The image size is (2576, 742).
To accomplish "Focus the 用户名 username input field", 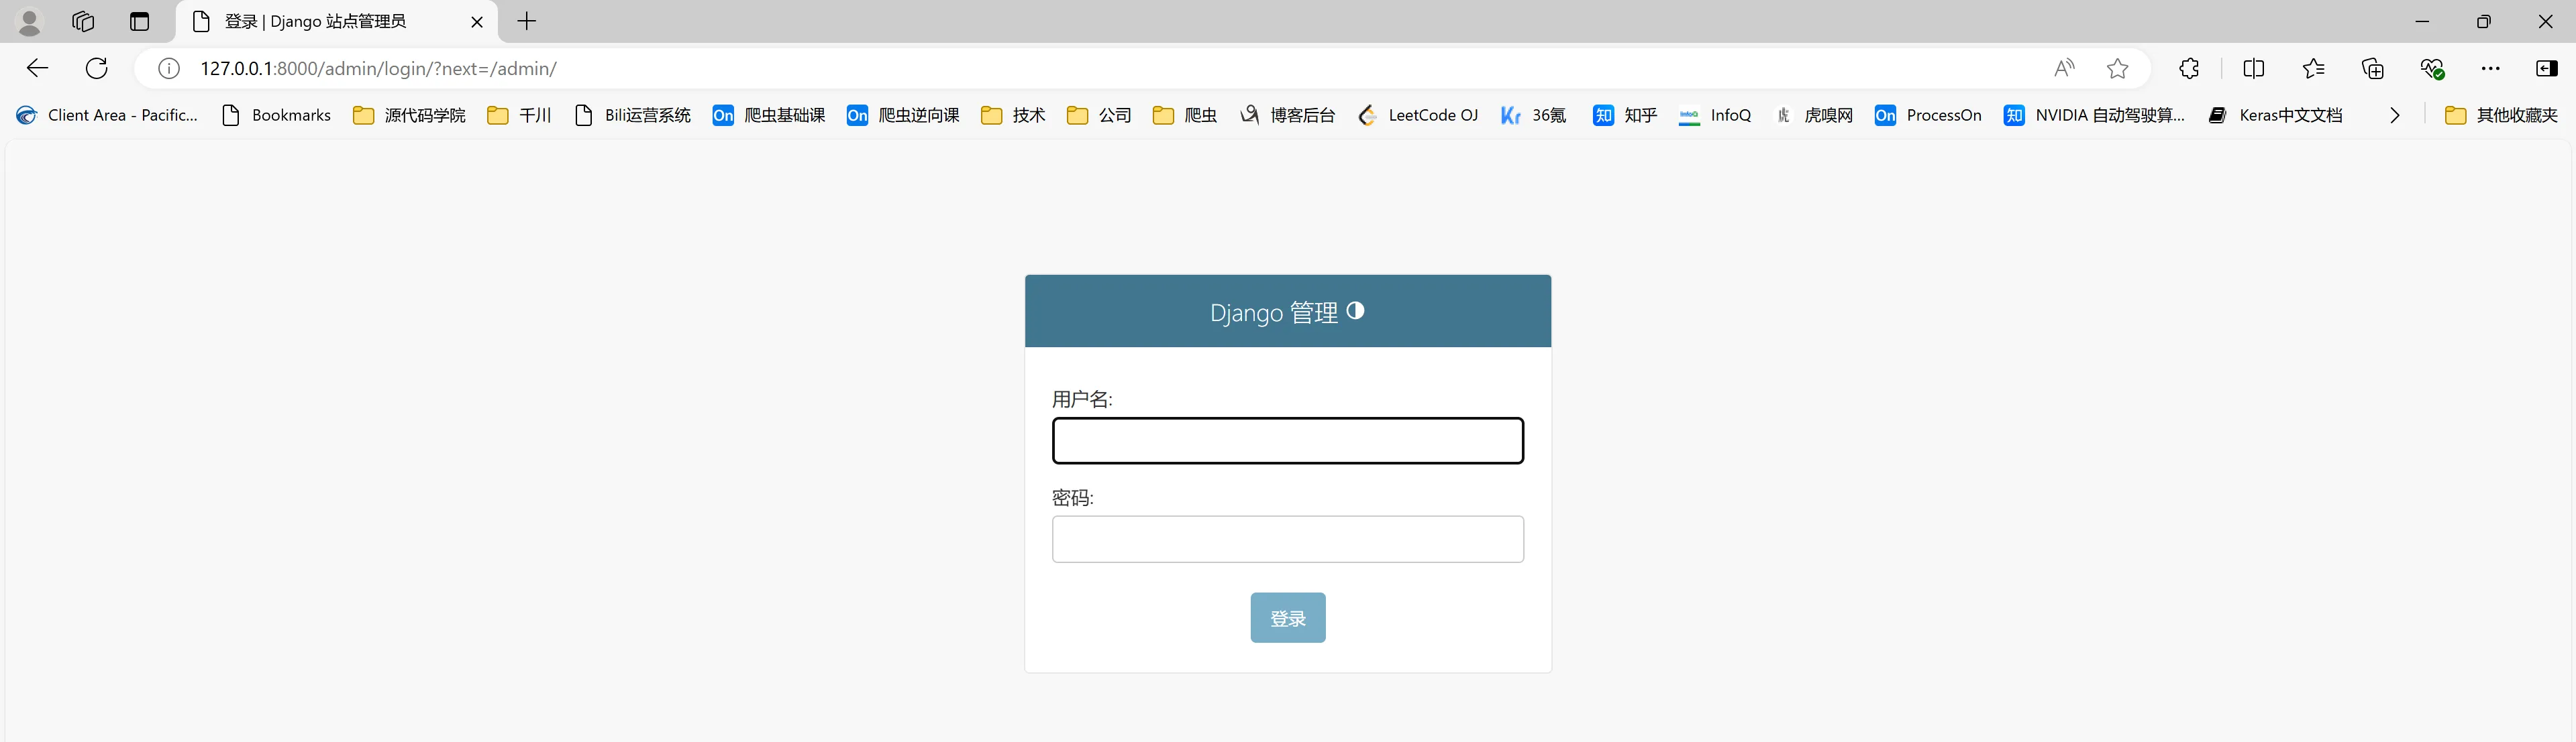I will [1288, 440].
